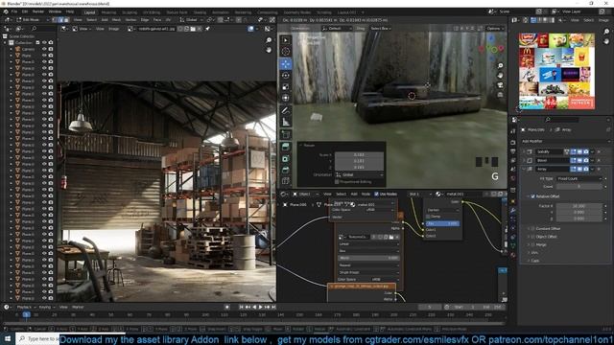Click the Windows Start button
The width and height of the screenshot is (614, 345).
8,338
